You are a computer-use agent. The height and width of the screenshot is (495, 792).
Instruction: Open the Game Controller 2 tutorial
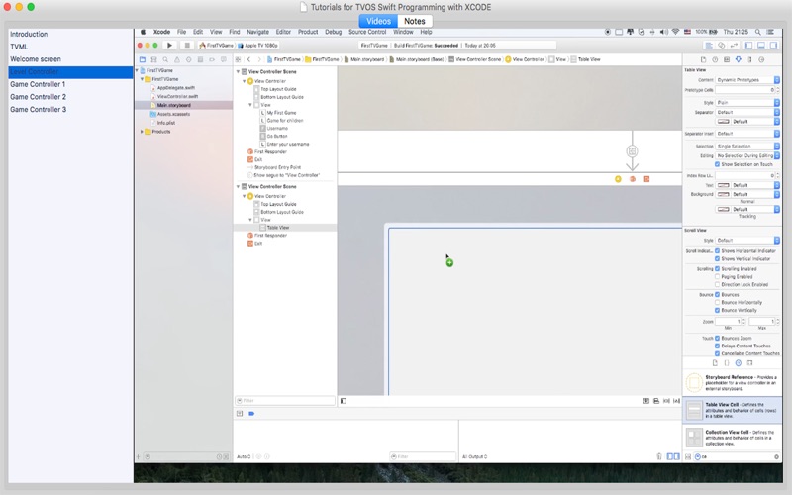[38, 96]
